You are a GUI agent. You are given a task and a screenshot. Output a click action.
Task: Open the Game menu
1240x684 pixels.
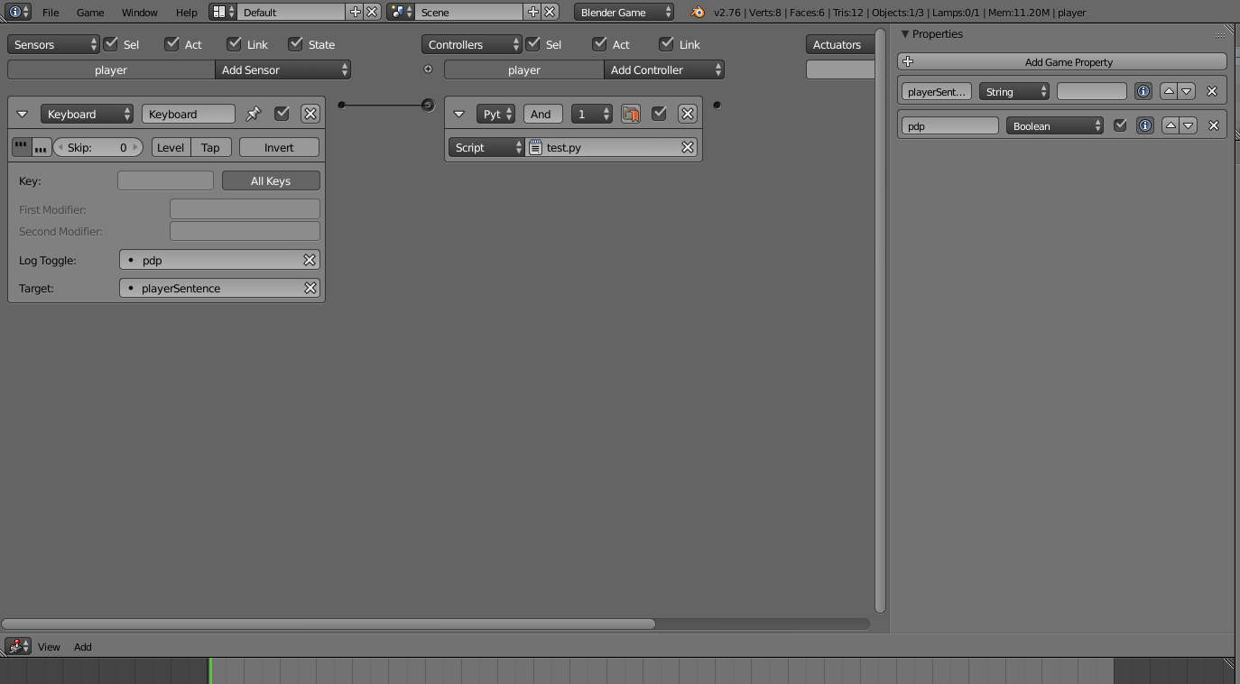(90, 13)
